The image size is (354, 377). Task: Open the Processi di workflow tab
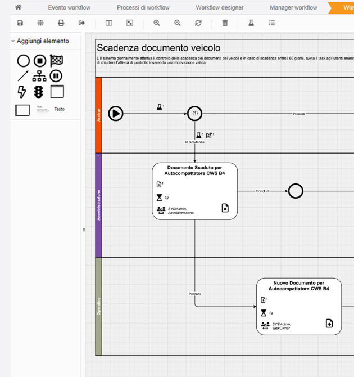(x=143, y=8)
